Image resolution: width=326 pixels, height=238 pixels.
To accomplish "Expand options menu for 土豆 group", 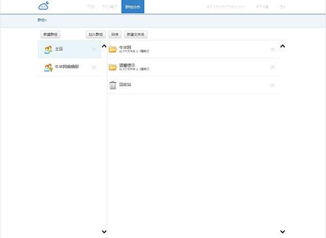I will pos(94,50).
